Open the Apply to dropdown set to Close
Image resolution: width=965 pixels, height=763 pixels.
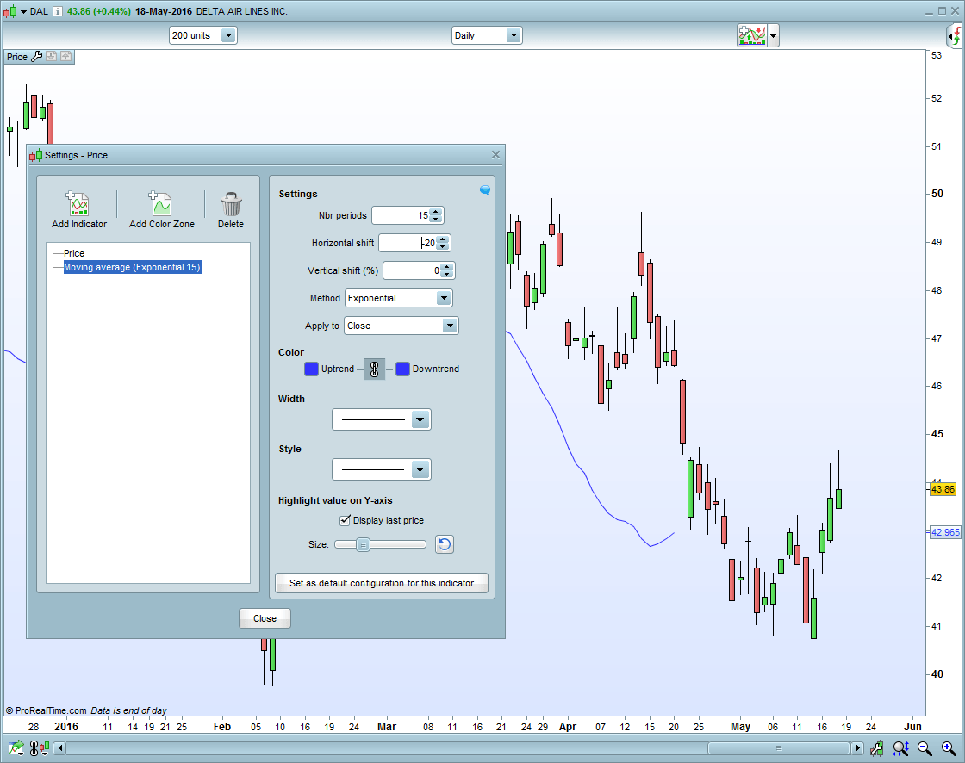[402, 326]
